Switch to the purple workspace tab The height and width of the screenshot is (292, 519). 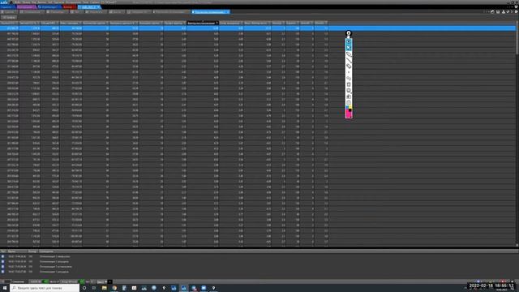[x=26, y=7]
